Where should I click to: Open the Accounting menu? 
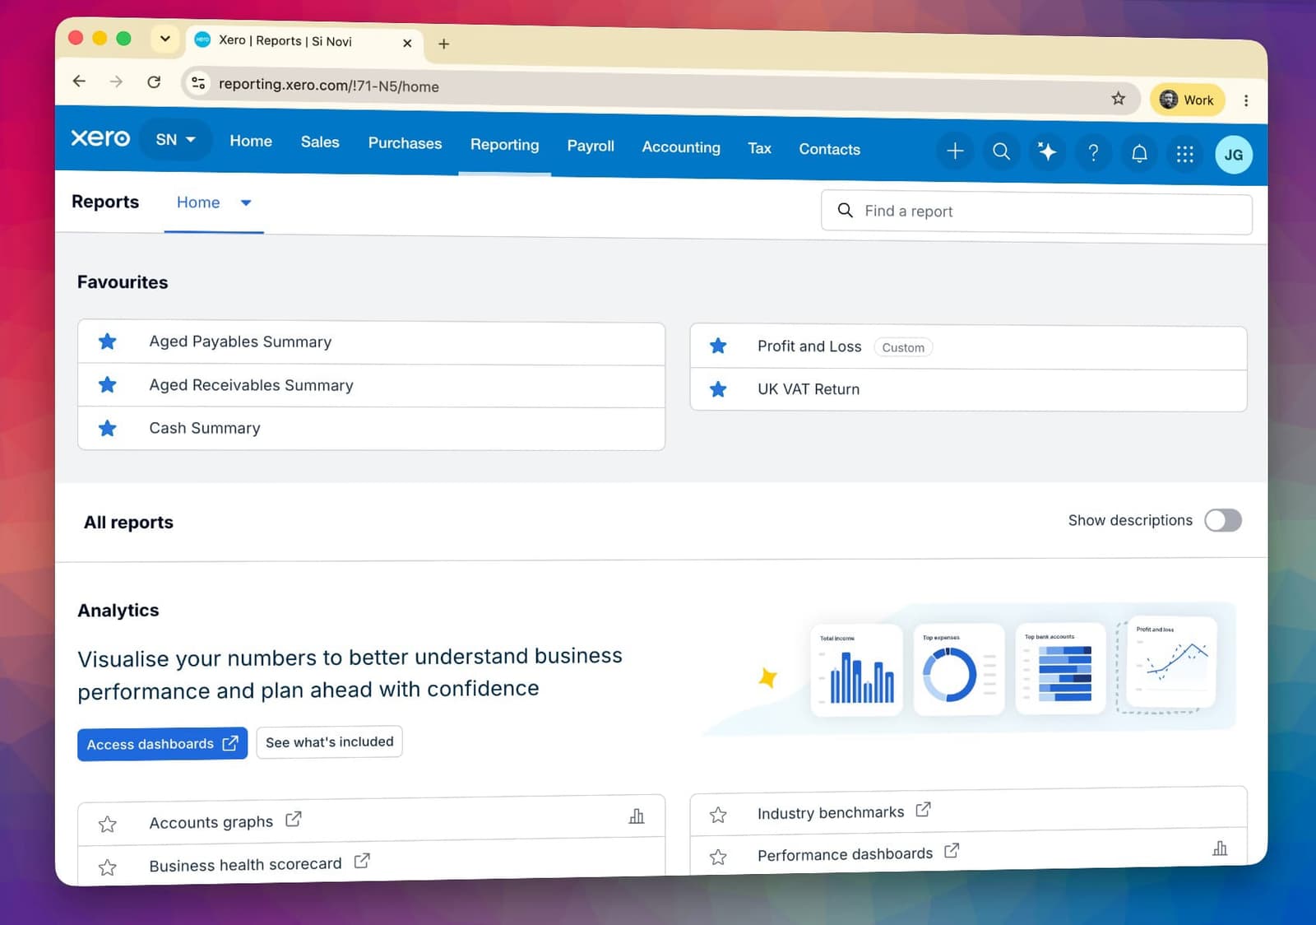(x=681, y=147)
